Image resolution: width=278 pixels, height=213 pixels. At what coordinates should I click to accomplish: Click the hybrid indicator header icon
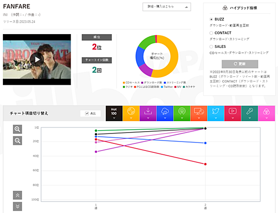tap(225, 8)
